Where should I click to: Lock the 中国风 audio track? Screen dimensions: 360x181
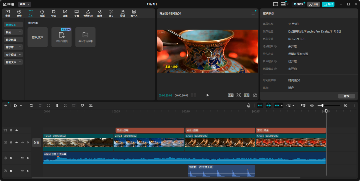click(11, 158)
